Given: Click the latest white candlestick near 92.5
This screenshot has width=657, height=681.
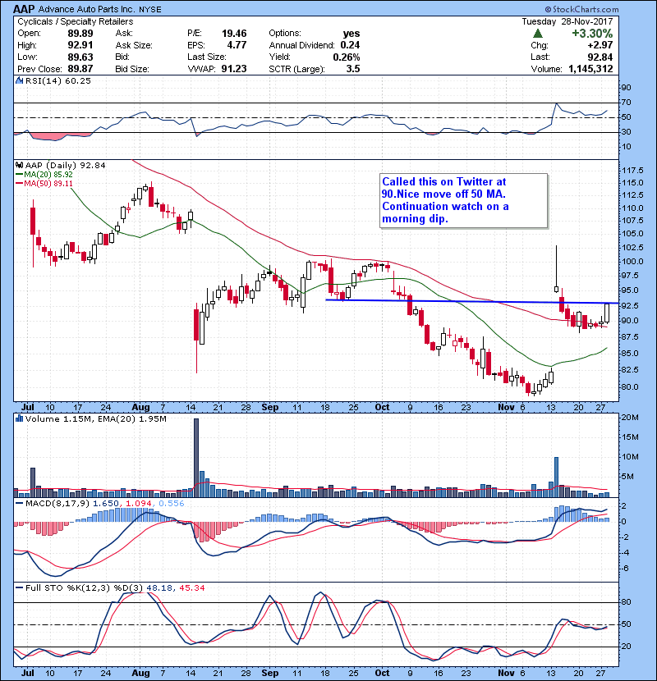Looking at the screenshot, I should [x=607, y=313].
